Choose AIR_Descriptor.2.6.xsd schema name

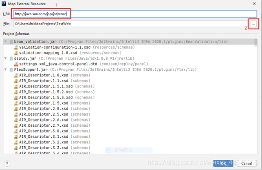[x=44, y=120]
